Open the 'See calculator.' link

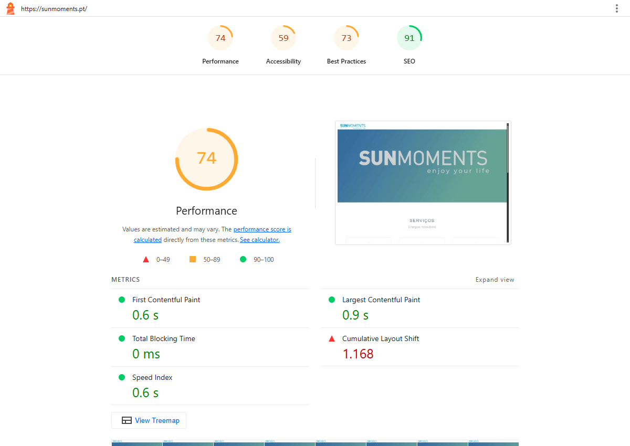click(x=260, y=240)
